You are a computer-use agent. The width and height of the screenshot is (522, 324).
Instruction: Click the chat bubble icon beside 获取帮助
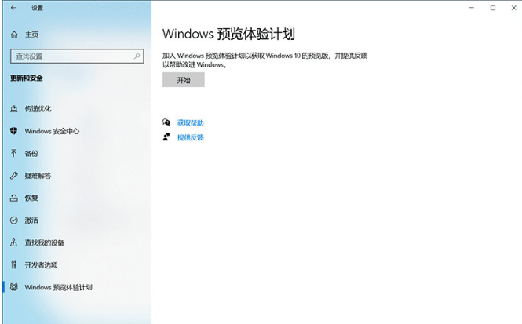coord(166,123)
